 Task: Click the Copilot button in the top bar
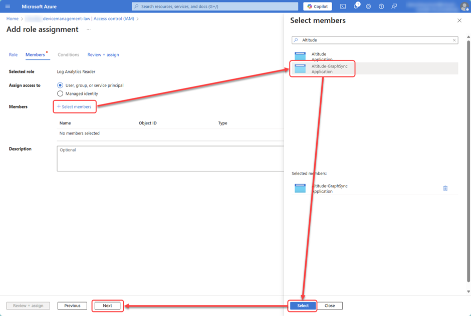coord(317,6)
